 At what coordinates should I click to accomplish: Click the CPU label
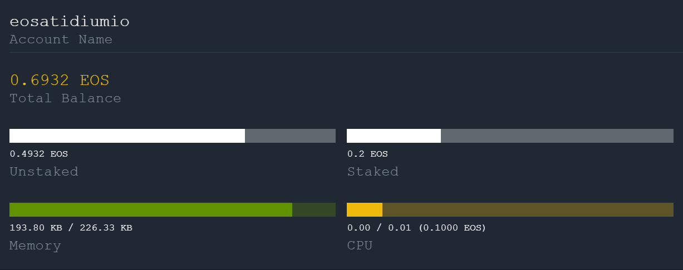coord(360,246)
